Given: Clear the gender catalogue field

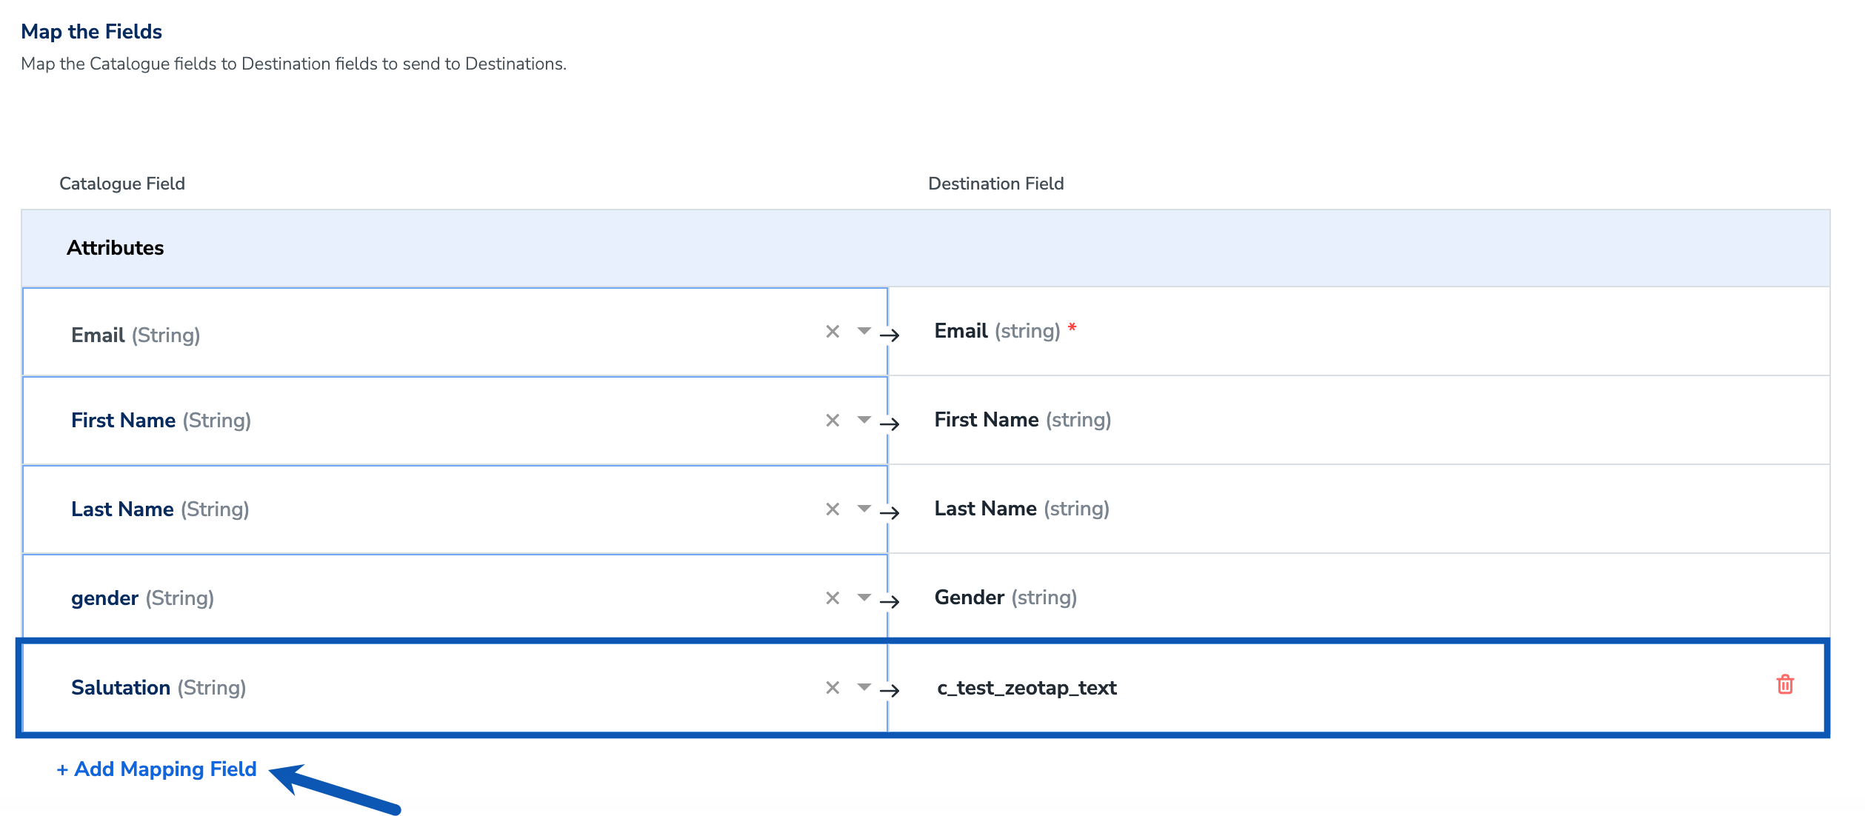Looking at the screenshot, I should coord(833,598).
